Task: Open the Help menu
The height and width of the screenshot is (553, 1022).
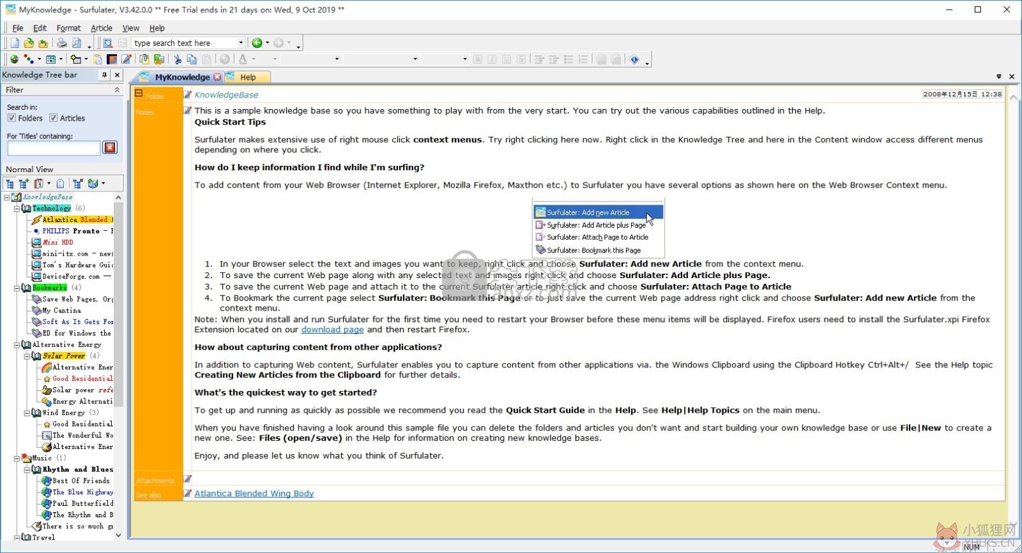Action: pyautogui.click(x=156, y=28)
